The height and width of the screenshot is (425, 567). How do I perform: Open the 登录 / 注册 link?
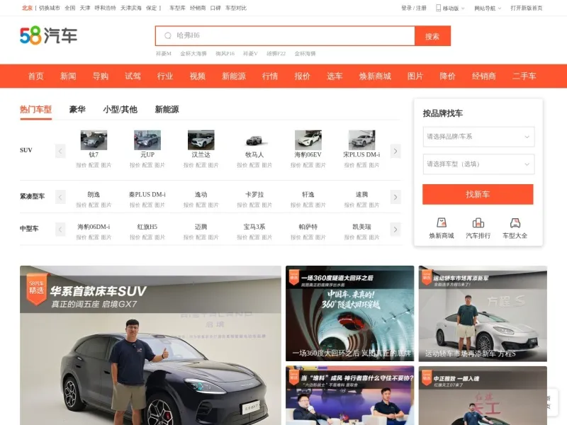coord(414,8)
